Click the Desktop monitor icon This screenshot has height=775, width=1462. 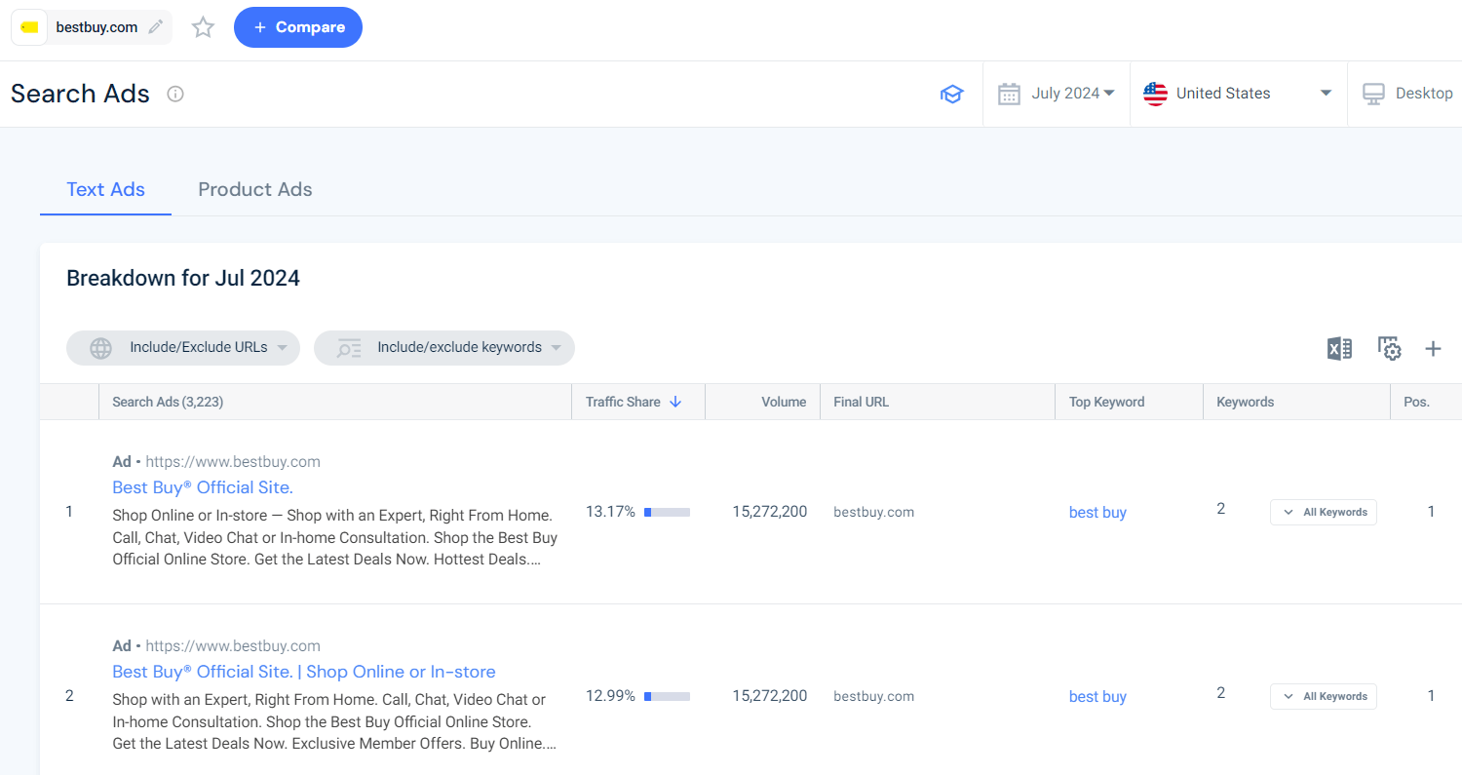tap(1373, 94)
